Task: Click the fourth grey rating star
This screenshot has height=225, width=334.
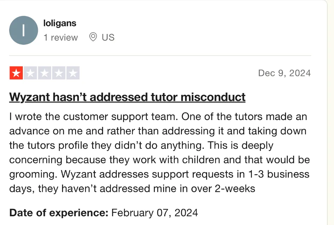Action: [x=59, y=73]
